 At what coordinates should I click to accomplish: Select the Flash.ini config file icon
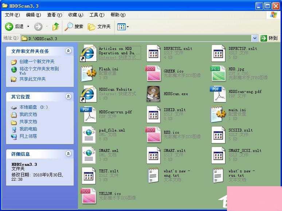coord(88,74)
